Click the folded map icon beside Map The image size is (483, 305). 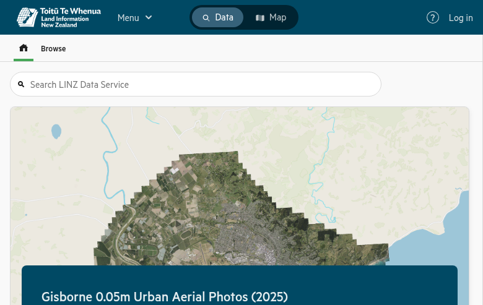[x=260, y=17]
